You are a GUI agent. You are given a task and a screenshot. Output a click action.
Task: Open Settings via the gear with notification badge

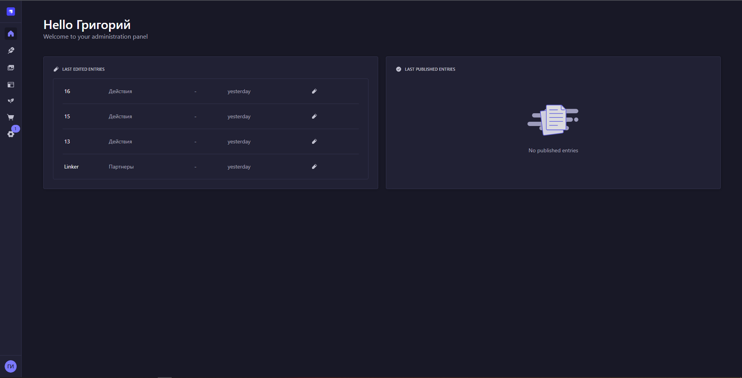[x=11, y=134]
